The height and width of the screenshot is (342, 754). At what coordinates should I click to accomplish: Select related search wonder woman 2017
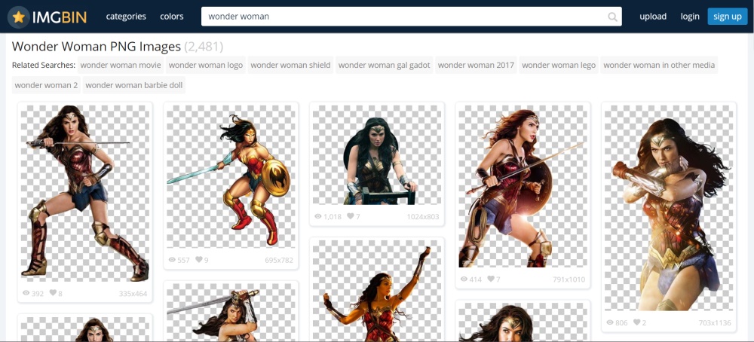(476, 65)
